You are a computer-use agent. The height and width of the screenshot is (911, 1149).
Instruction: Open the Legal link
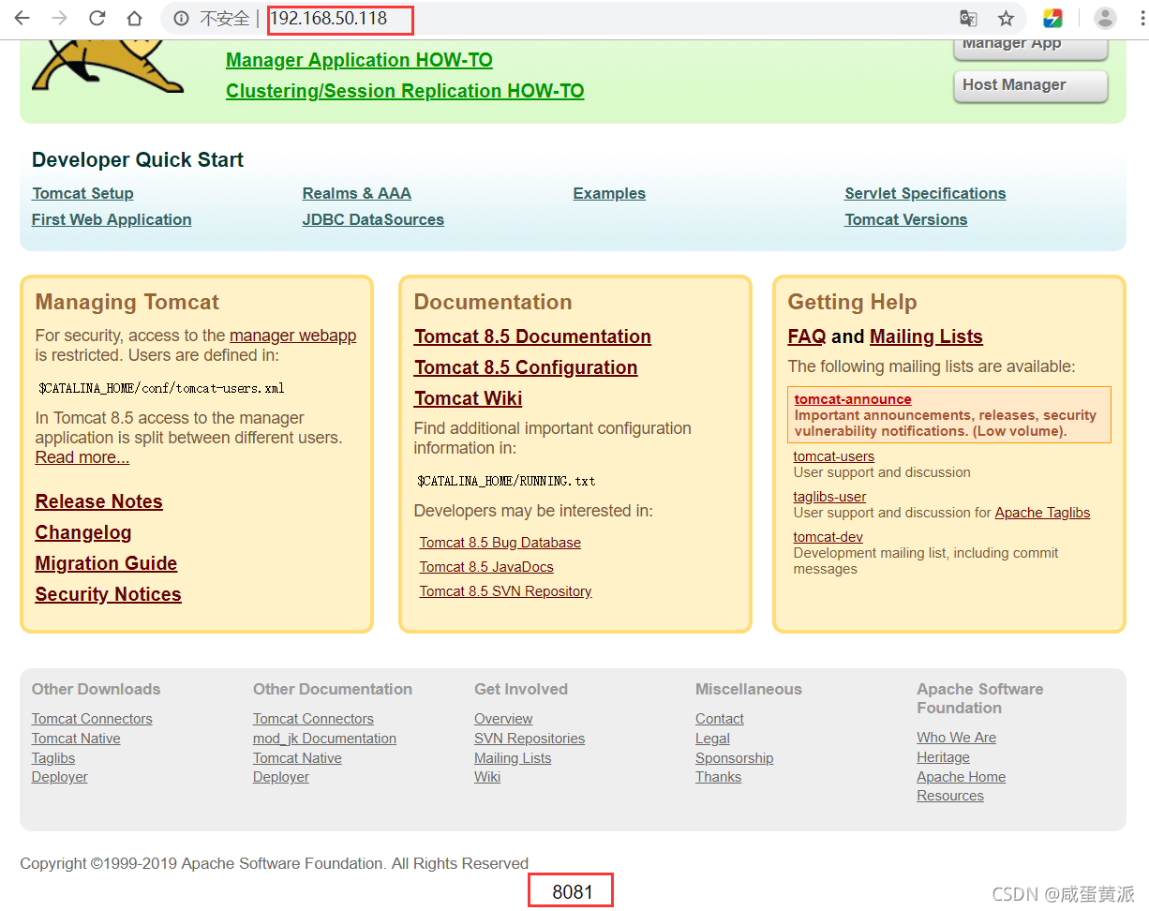(712, 739)
